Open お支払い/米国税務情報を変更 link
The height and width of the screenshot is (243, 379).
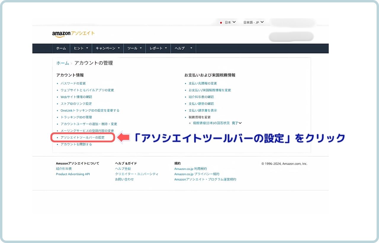tap(210, 90)
